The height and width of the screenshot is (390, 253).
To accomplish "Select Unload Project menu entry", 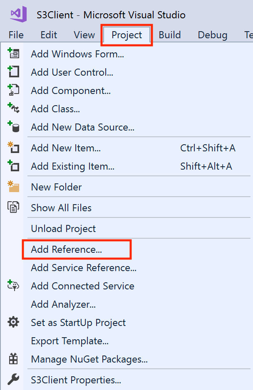I will tap(63, 229).
